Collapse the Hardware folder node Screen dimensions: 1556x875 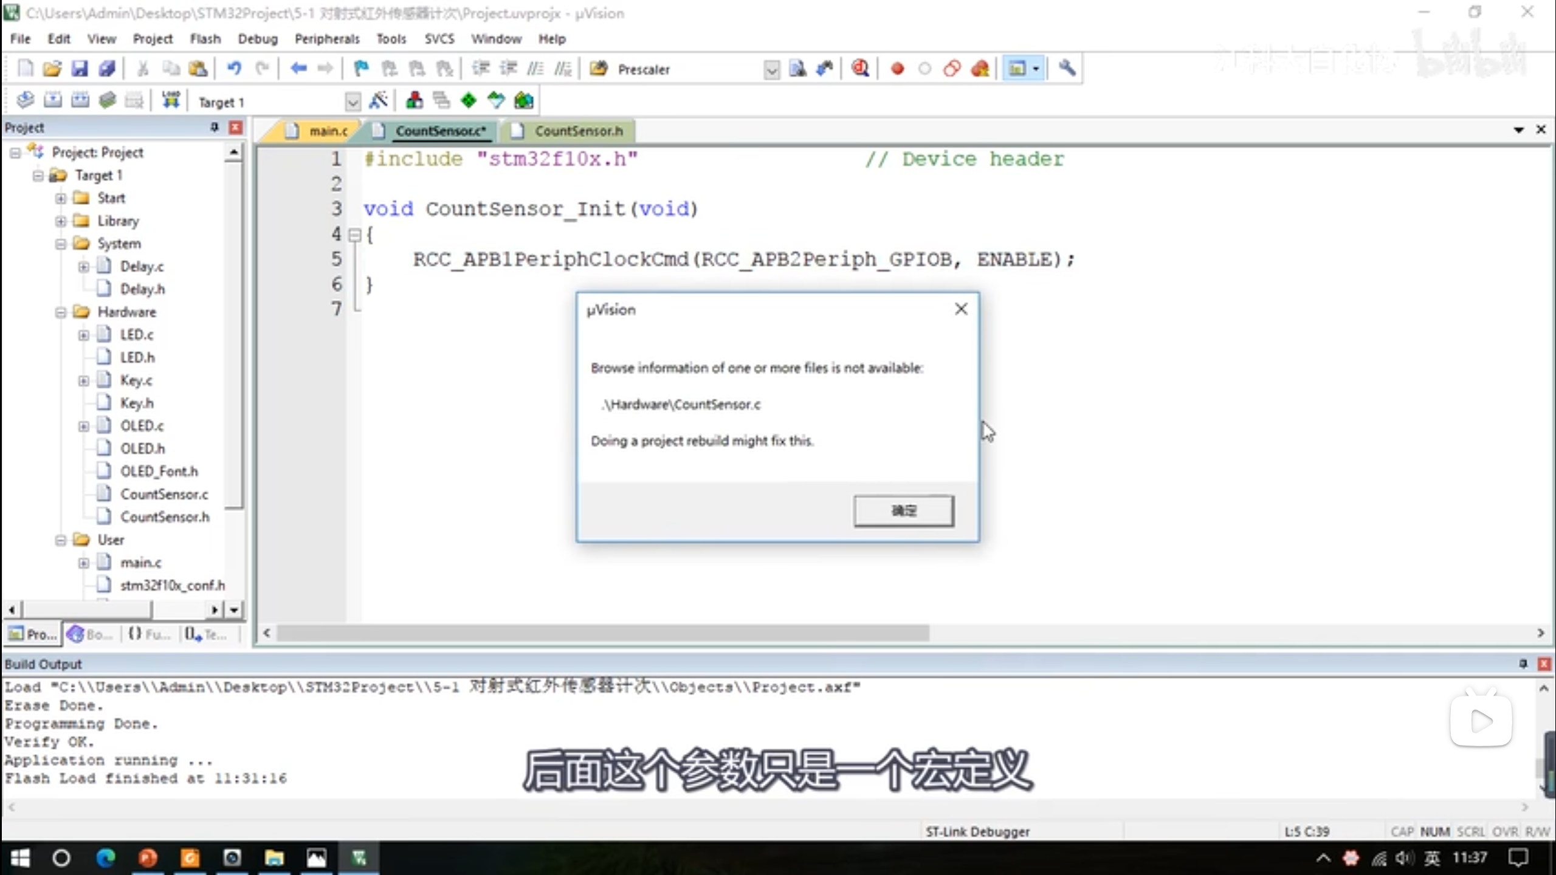pyautogui.click(x=61, y=312)
